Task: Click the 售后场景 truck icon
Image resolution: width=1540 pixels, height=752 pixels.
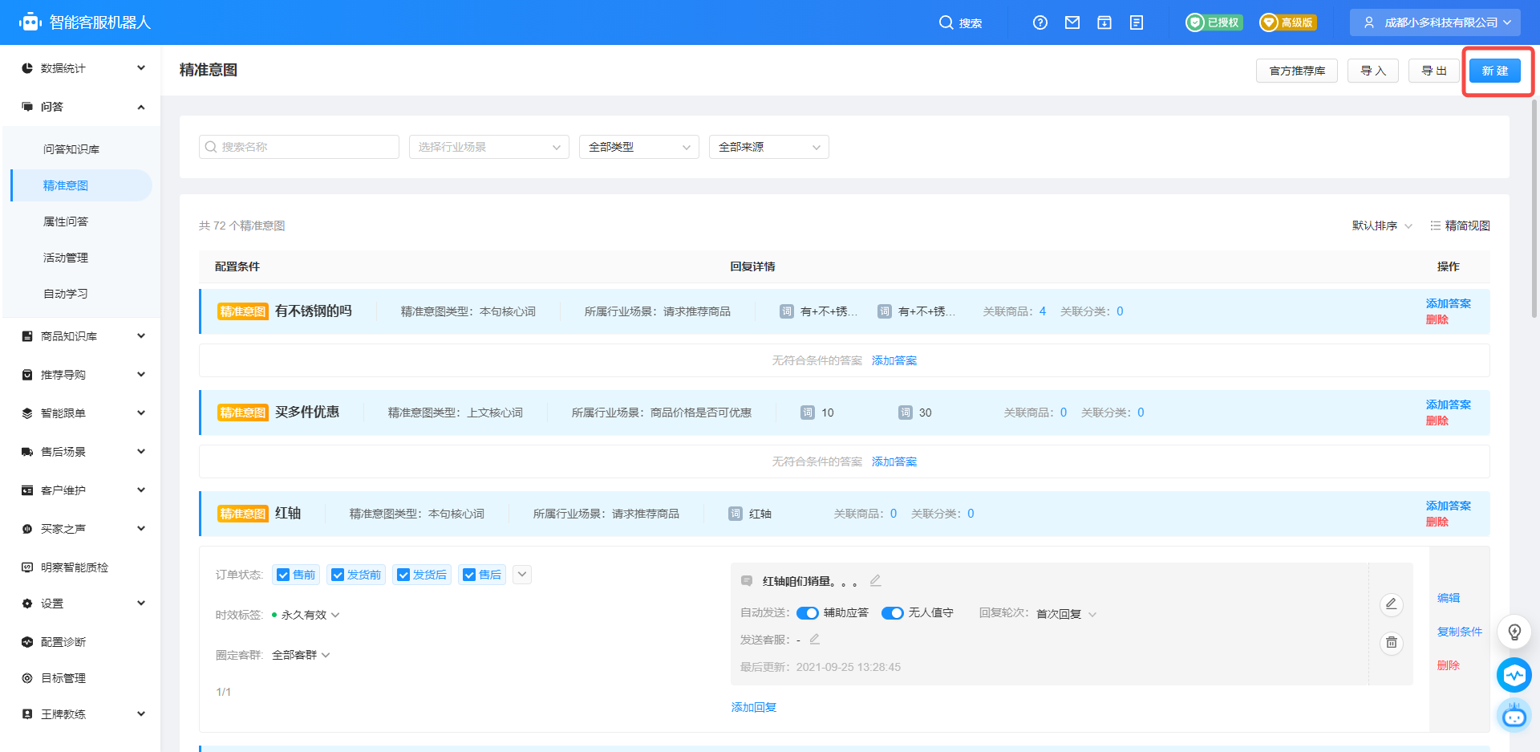Action: (27, 452)
